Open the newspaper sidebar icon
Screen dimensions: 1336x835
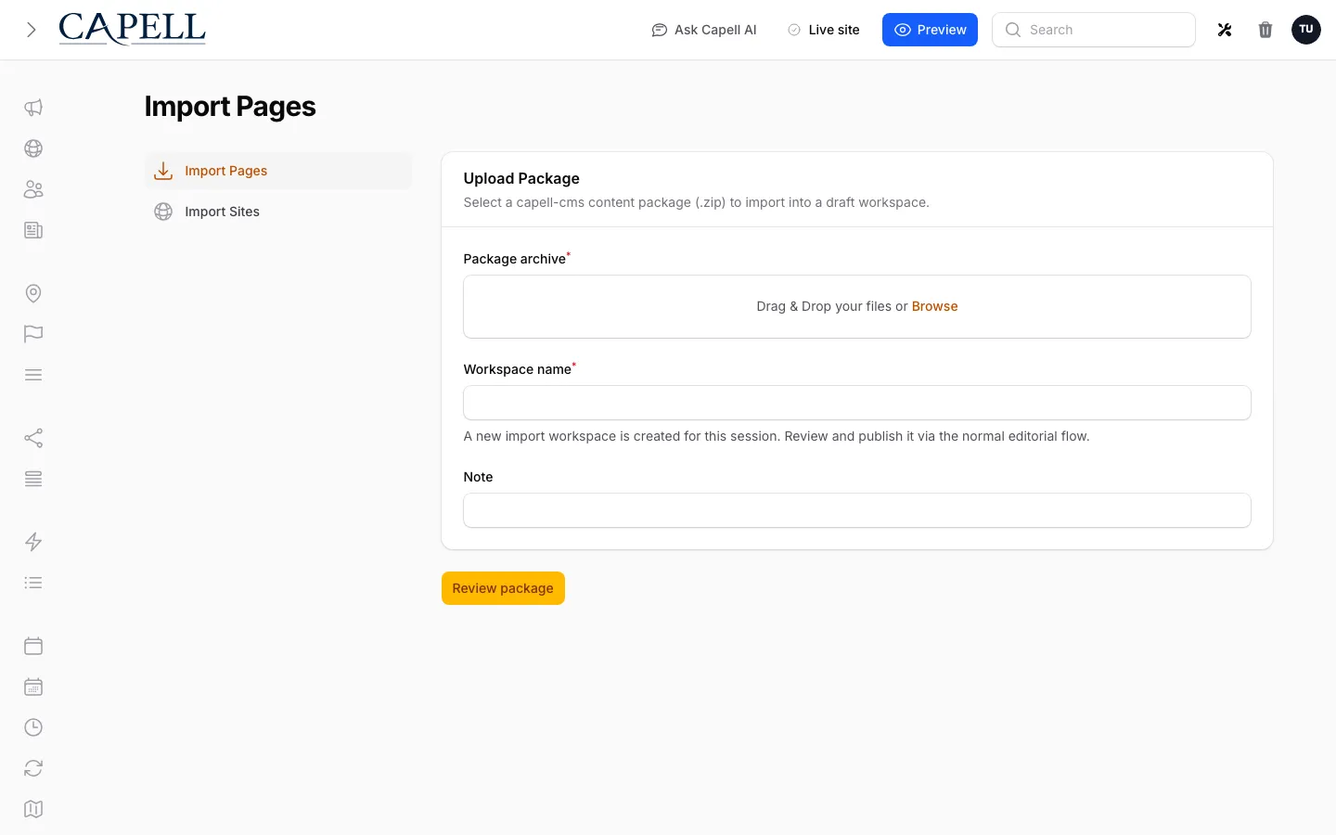click(33, 230)
